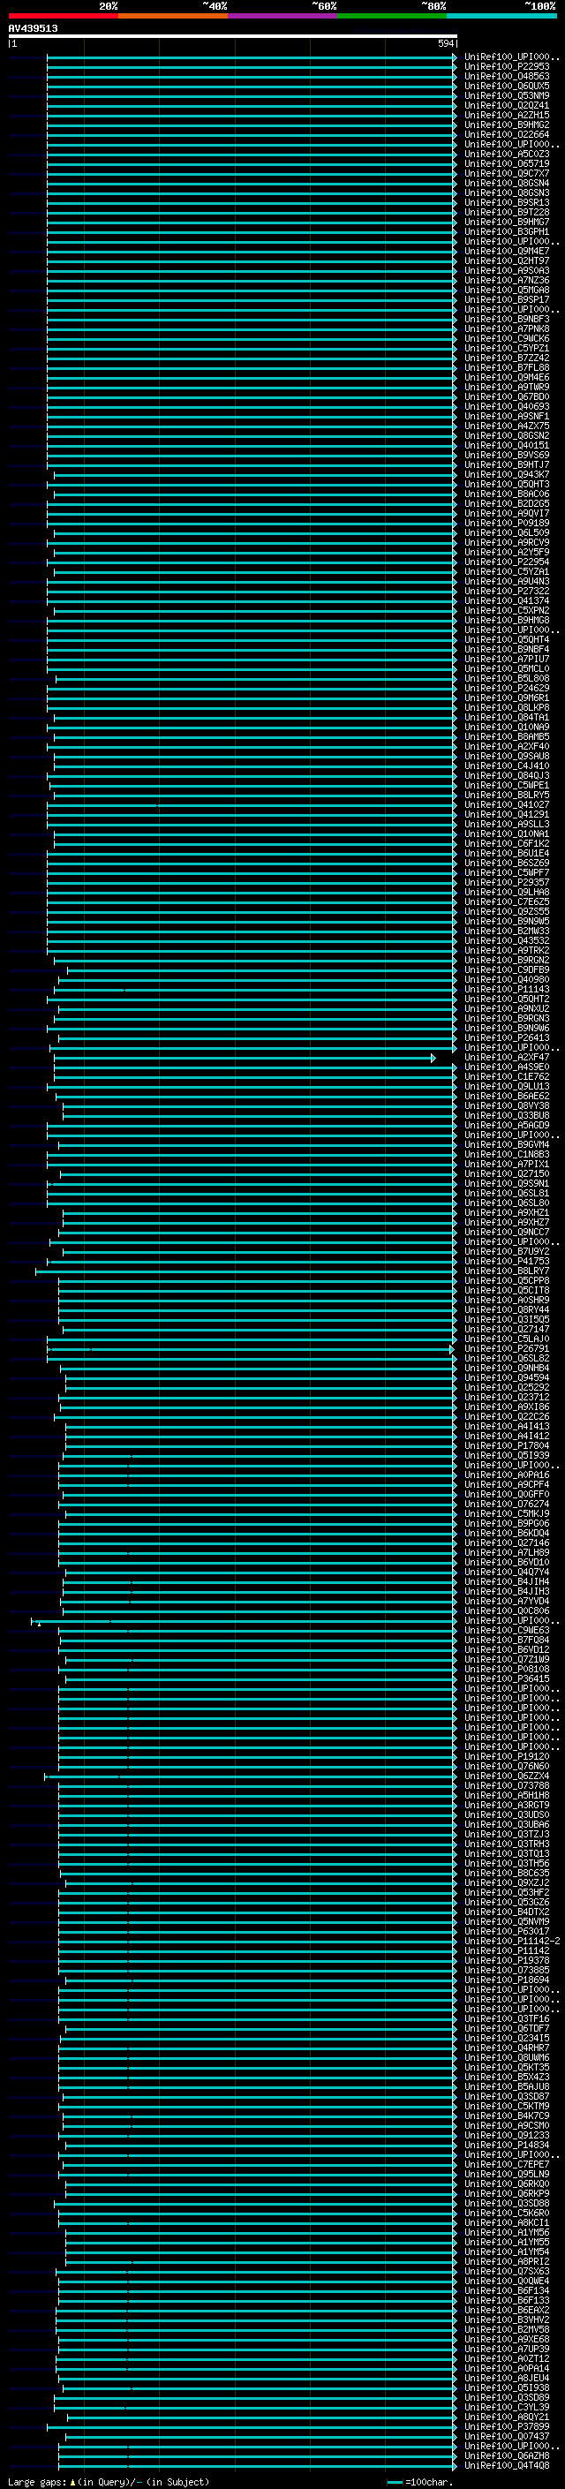
Task: Pick the UniRef100_Q41374 hit label
Action: coord(507,601)
